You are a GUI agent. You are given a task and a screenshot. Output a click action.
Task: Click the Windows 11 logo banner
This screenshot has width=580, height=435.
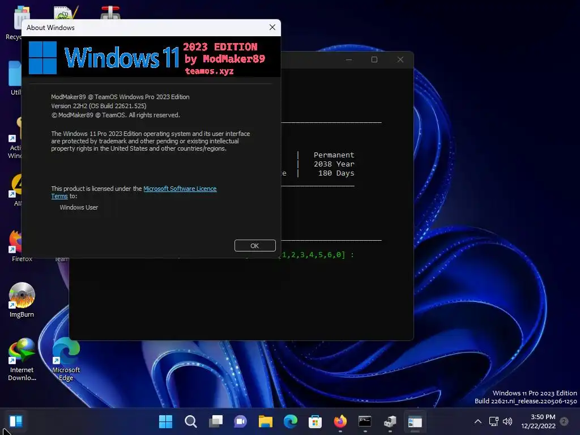coord(151,57)
